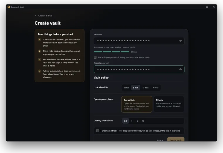
Task: Show the Password field contents with the eye
Action: click(x=180, y=41)
